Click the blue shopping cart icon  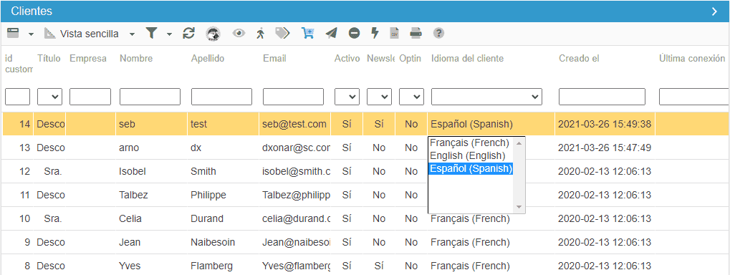pos(307,33)
